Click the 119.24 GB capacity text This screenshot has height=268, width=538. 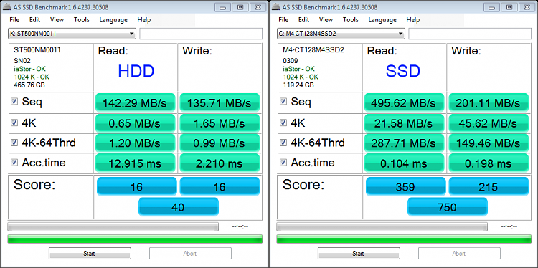pyautogui.click(x=298, y=85)
